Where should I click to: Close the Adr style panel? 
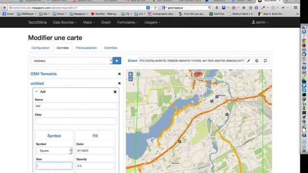pos(115,92)
